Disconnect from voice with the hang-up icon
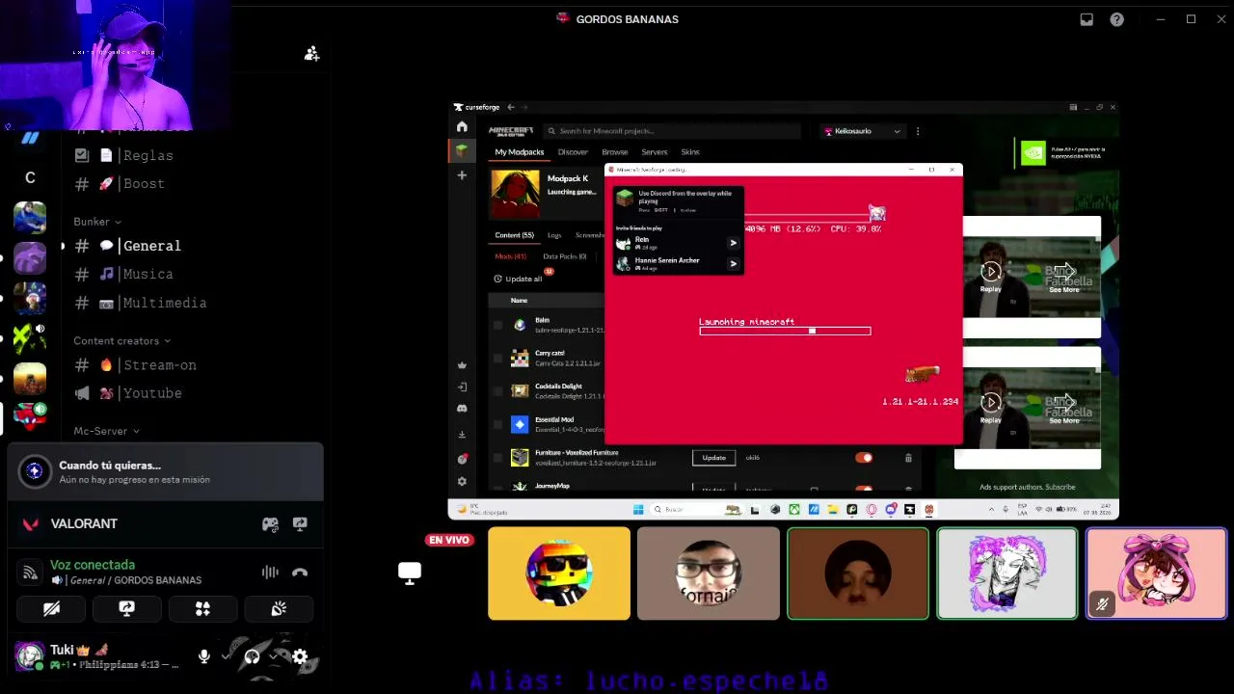This screenshot has height=694, width=1234. pyautogui.click(x=300, y=572)
